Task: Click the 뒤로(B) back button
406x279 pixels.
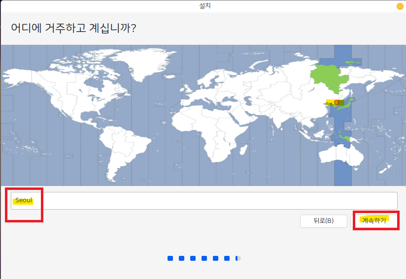Action: (x=323, y=221)
